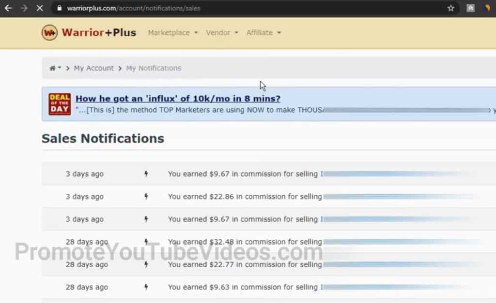
Task: Open the orange extension icon at toolbar edge
Action: [x=488, y=8]
